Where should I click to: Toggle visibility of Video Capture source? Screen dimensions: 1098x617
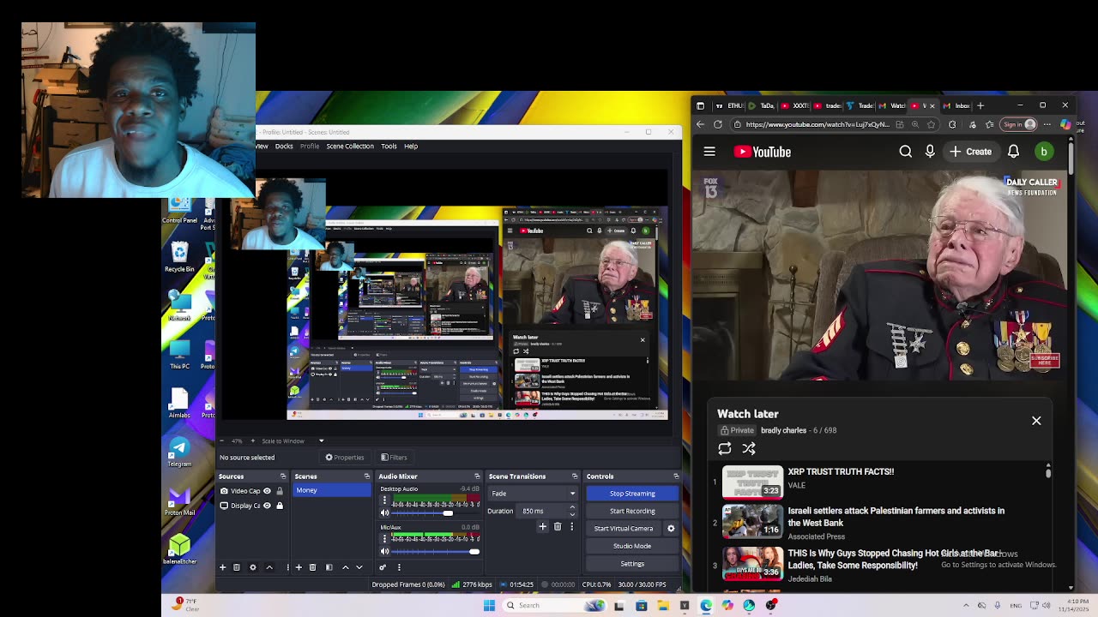click(267, 491)
